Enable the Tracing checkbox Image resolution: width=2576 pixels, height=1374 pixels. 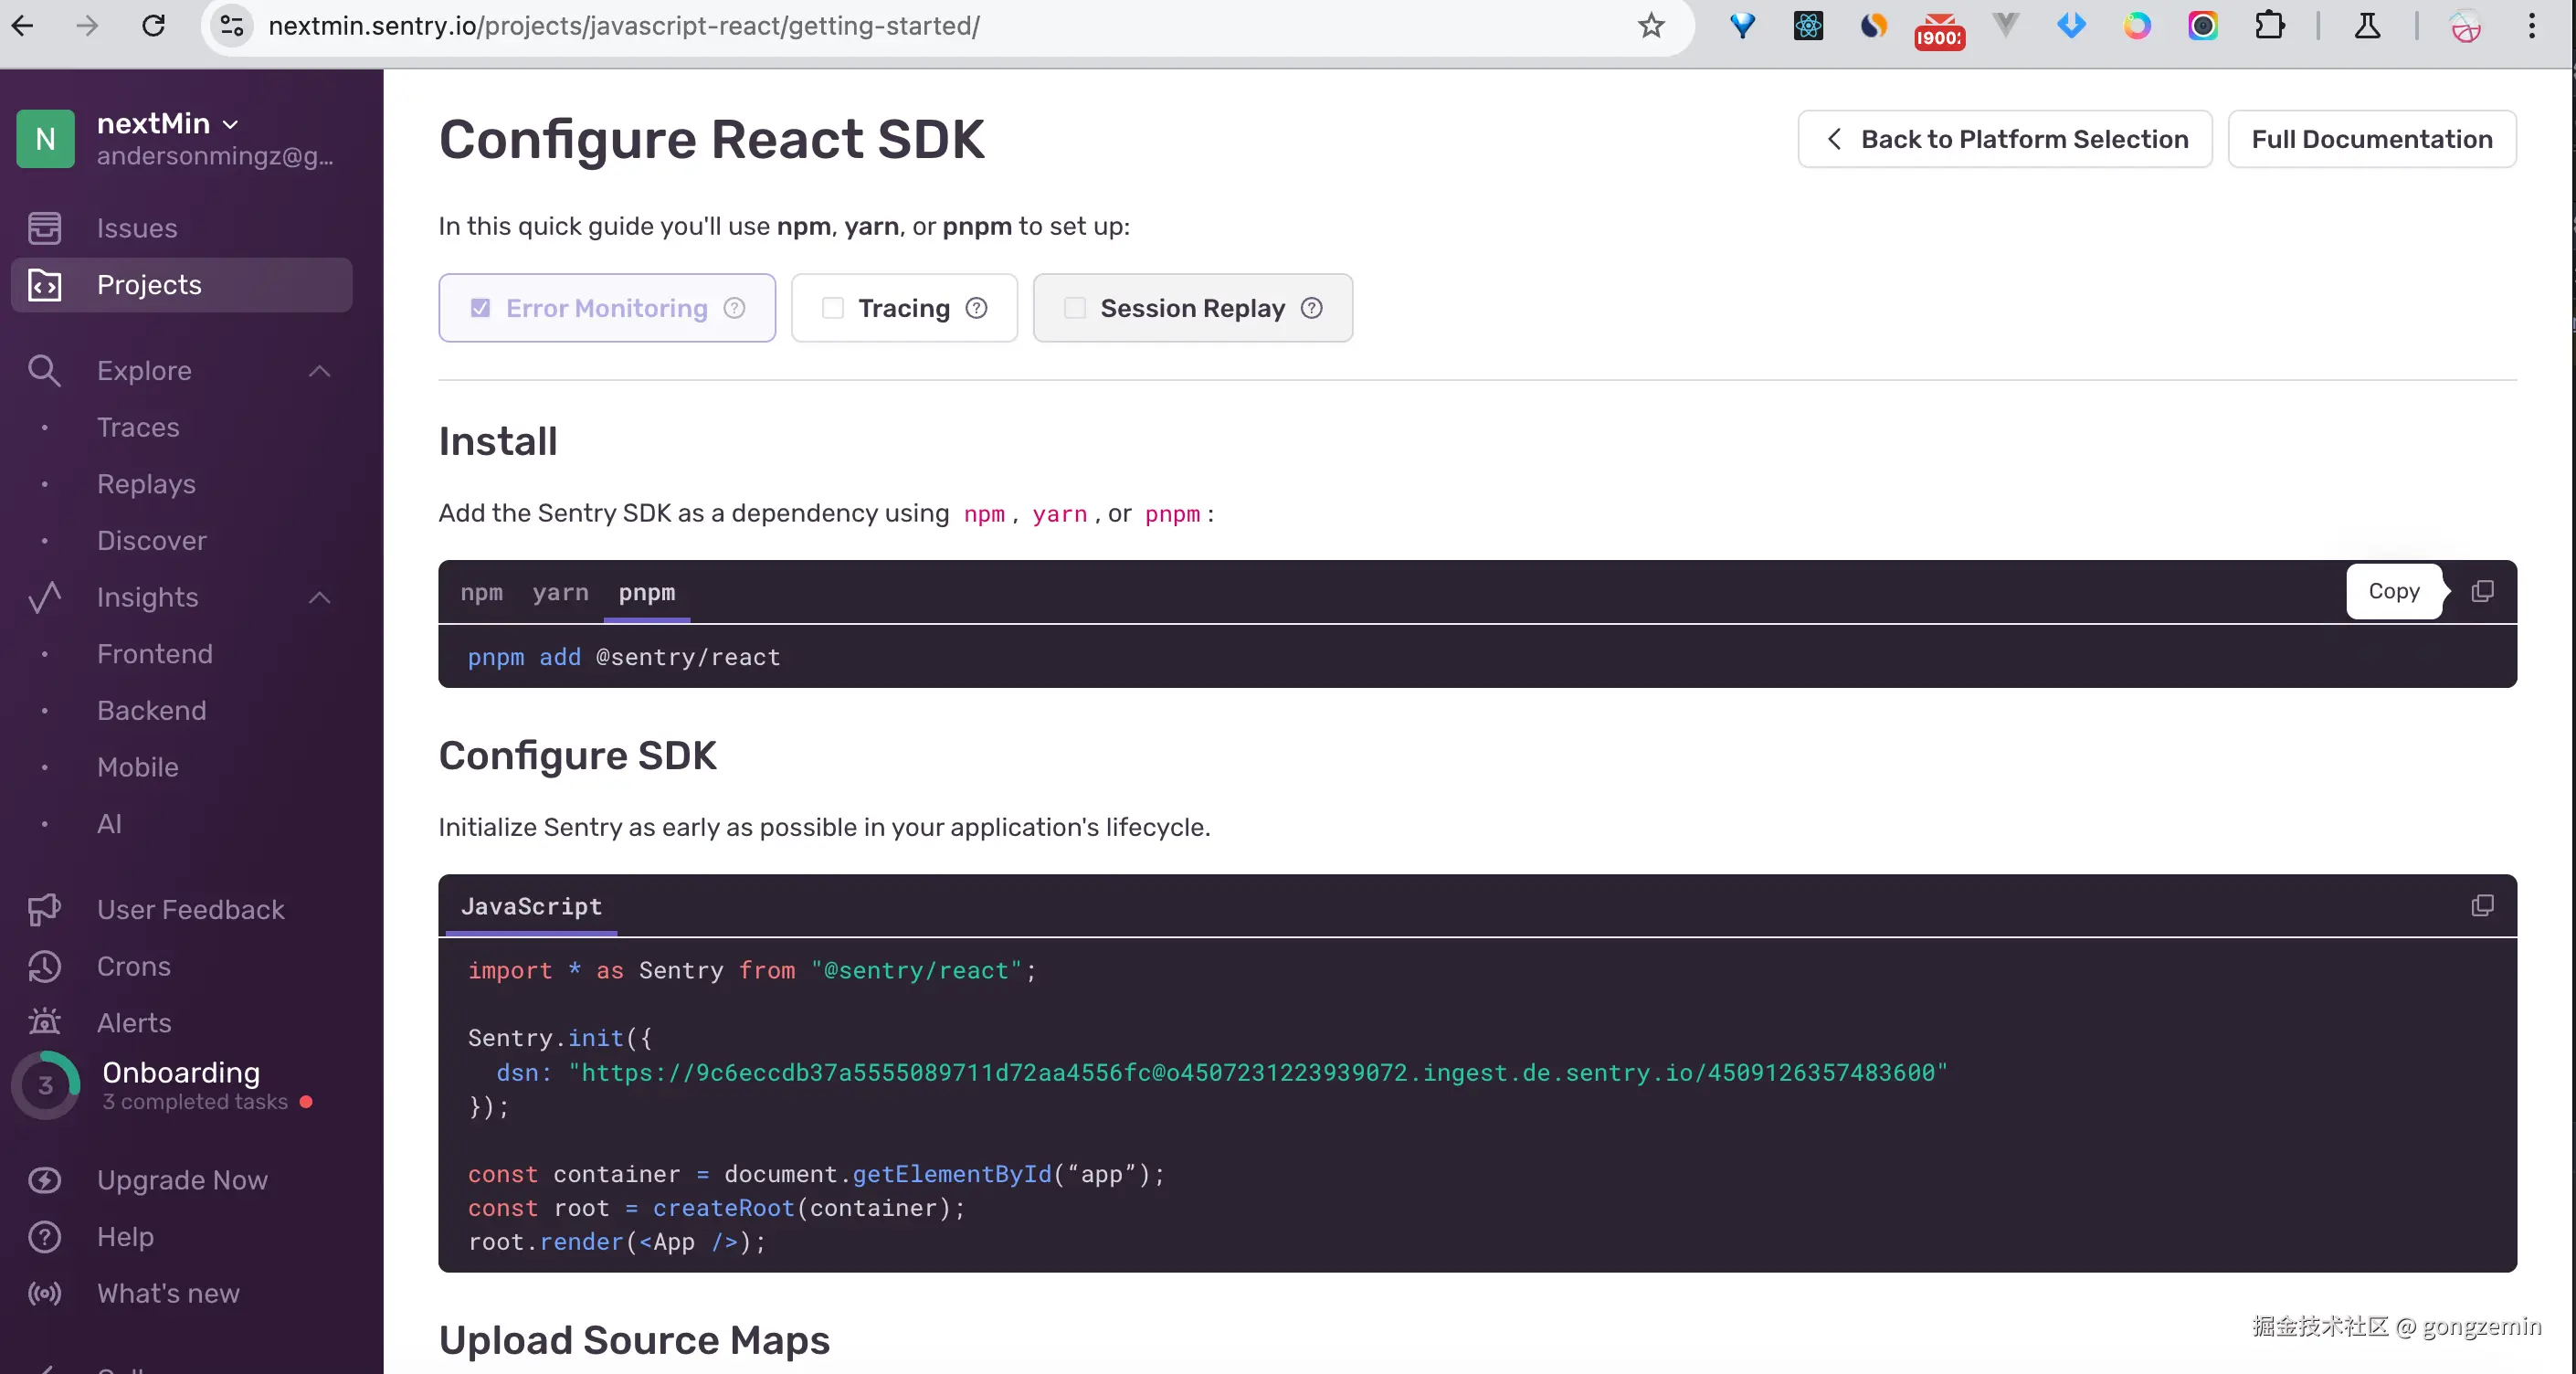click(x=833, y=308)
